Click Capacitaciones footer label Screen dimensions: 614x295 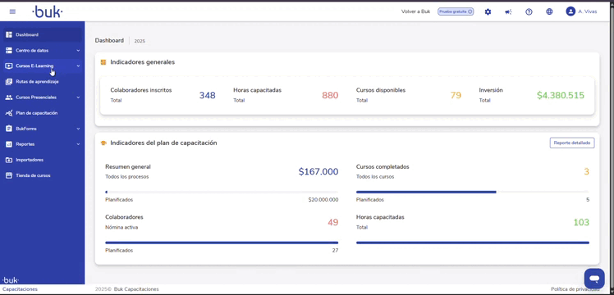coord(20,289)
